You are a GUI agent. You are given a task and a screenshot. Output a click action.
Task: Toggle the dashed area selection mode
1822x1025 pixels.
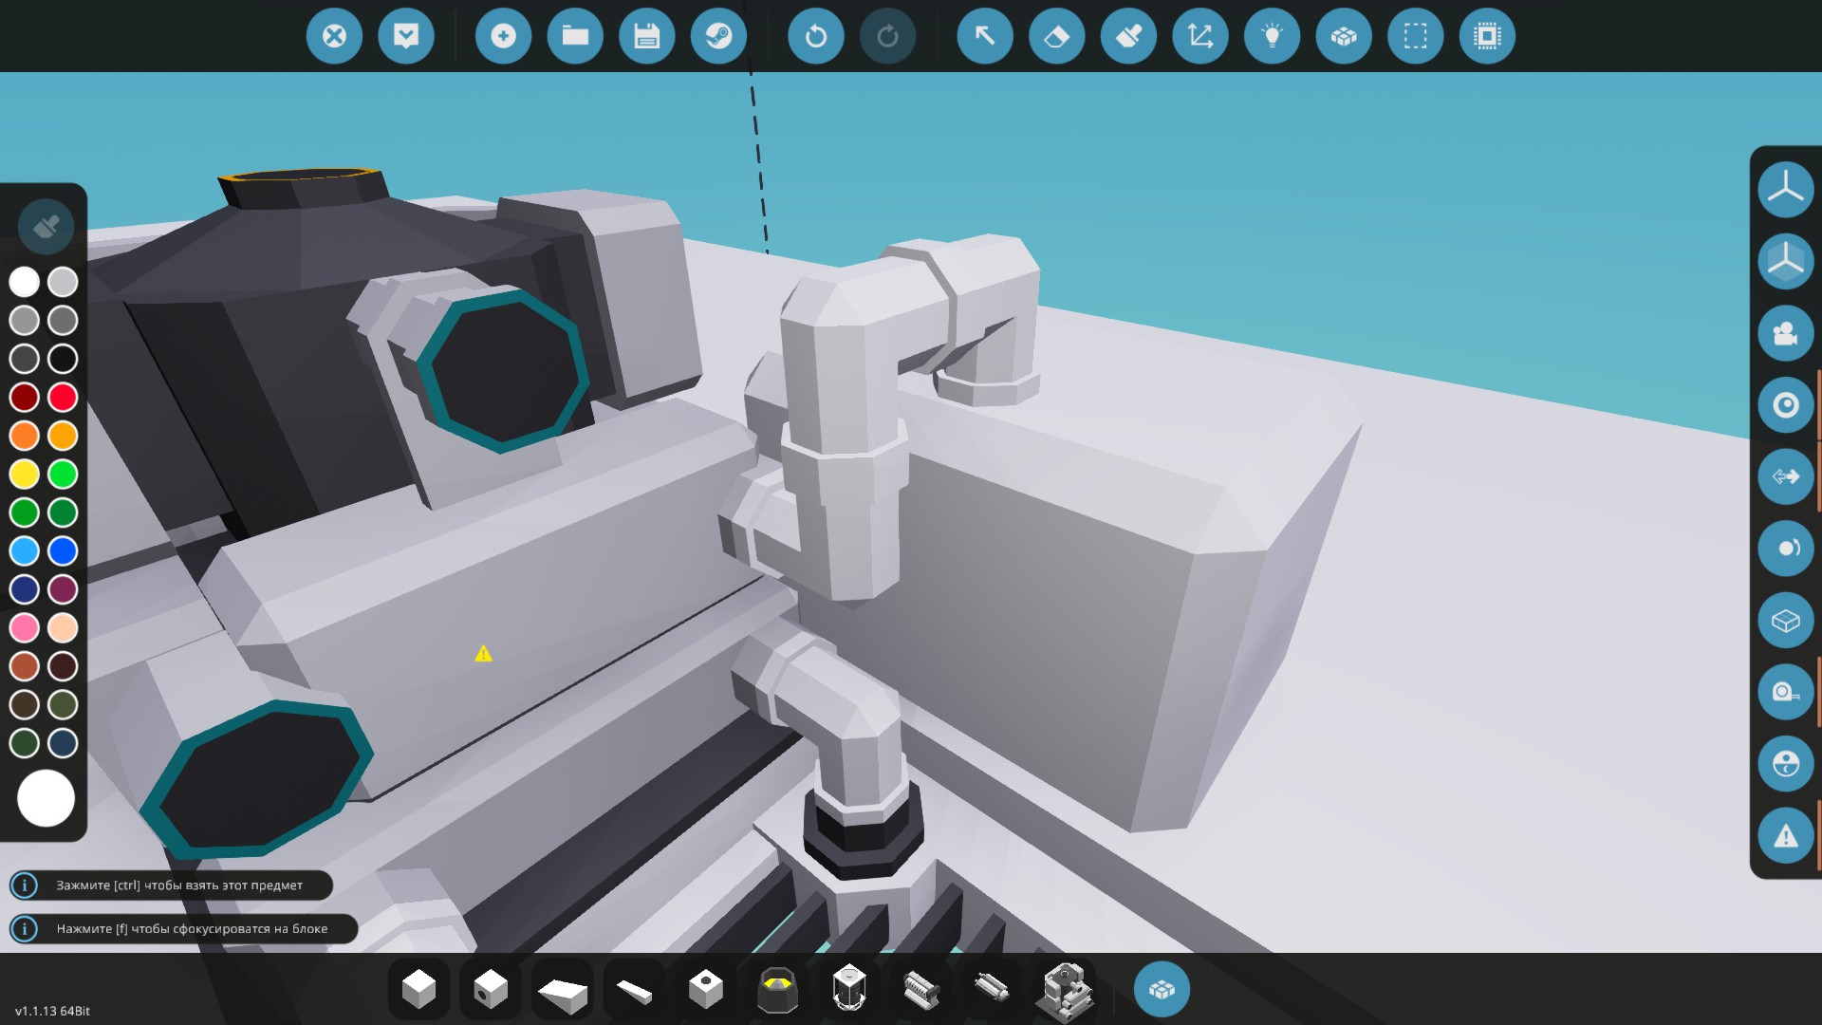[1415, 36]
